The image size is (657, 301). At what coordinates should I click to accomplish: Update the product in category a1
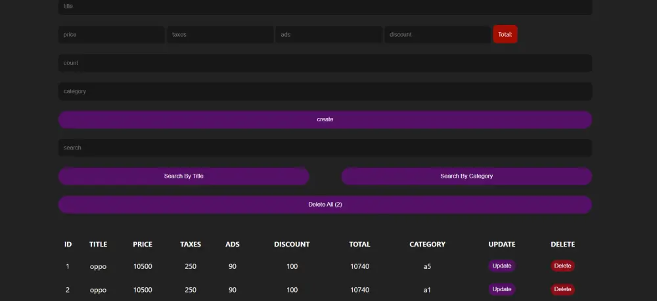click(x=502, y=289)
